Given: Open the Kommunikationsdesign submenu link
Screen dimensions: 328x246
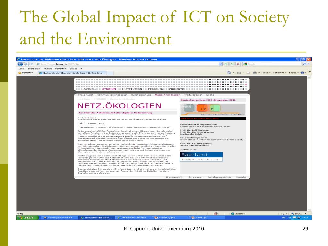Looking at the screenshot, I should 112,95.
